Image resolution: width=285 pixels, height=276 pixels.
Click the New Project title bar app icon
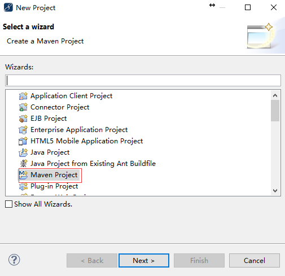click(x=8, y=7)
